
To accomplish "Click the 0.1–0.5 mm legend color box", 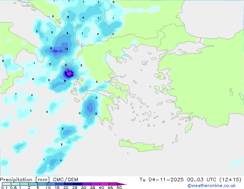I will pos(7,184).
